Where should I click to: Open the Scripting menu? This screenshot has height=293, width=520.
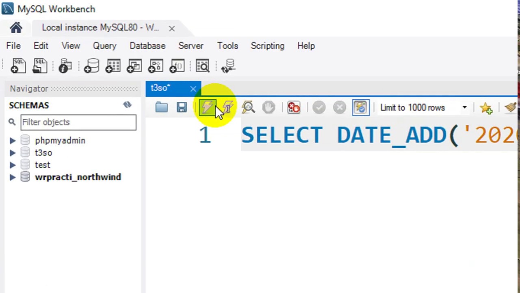[267, 46]
